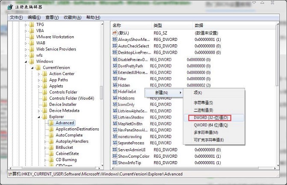Click the (默认) string value icon
The width and height of the screenshot is (287, 185).
[x=115, y=33]
